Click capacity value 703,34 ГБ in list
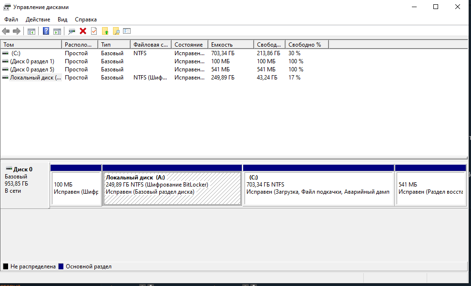 tap(223, 53)
